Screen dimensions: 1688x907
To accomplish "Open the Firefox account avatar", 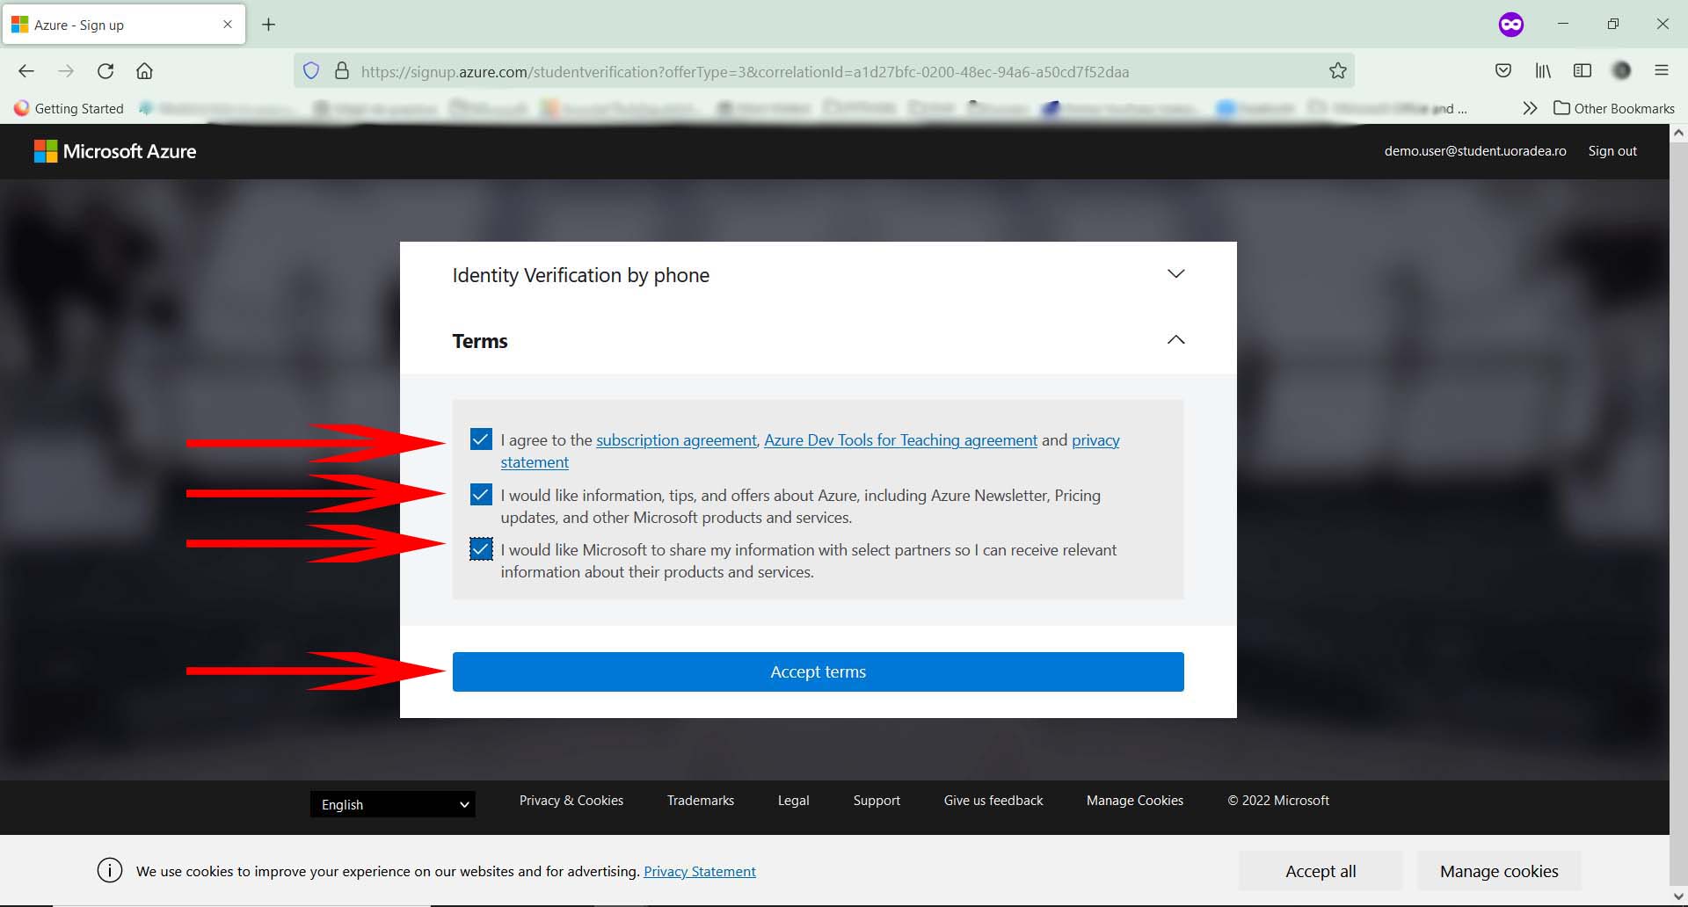I will [x=1622, y=70].
